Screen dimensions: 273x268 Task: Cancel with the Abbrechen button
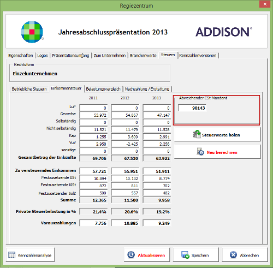click(x=245, y=255)
